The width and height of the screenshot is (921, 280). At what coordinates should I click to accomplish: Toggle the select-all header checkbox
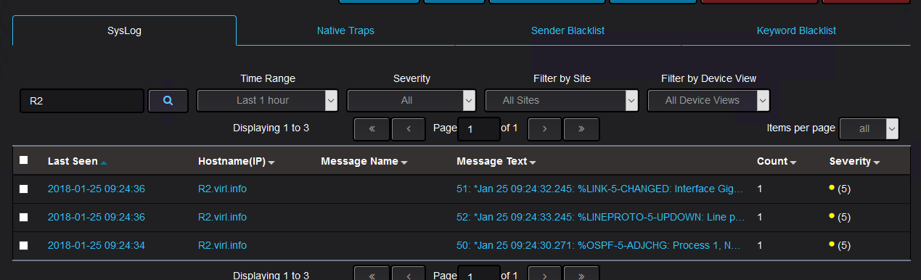[x=24, y=160]
